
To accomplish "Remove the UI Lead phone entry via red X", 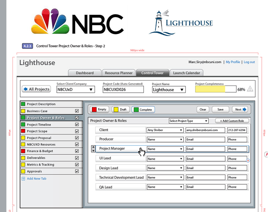I will [x=248, y=161].
